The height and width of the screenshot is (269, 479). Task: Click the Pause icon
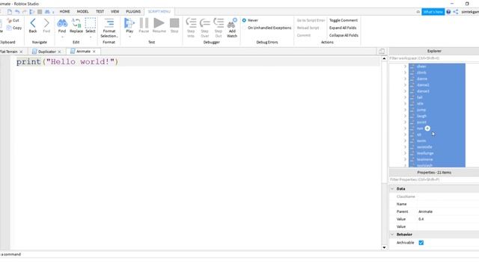click(144, 23)
